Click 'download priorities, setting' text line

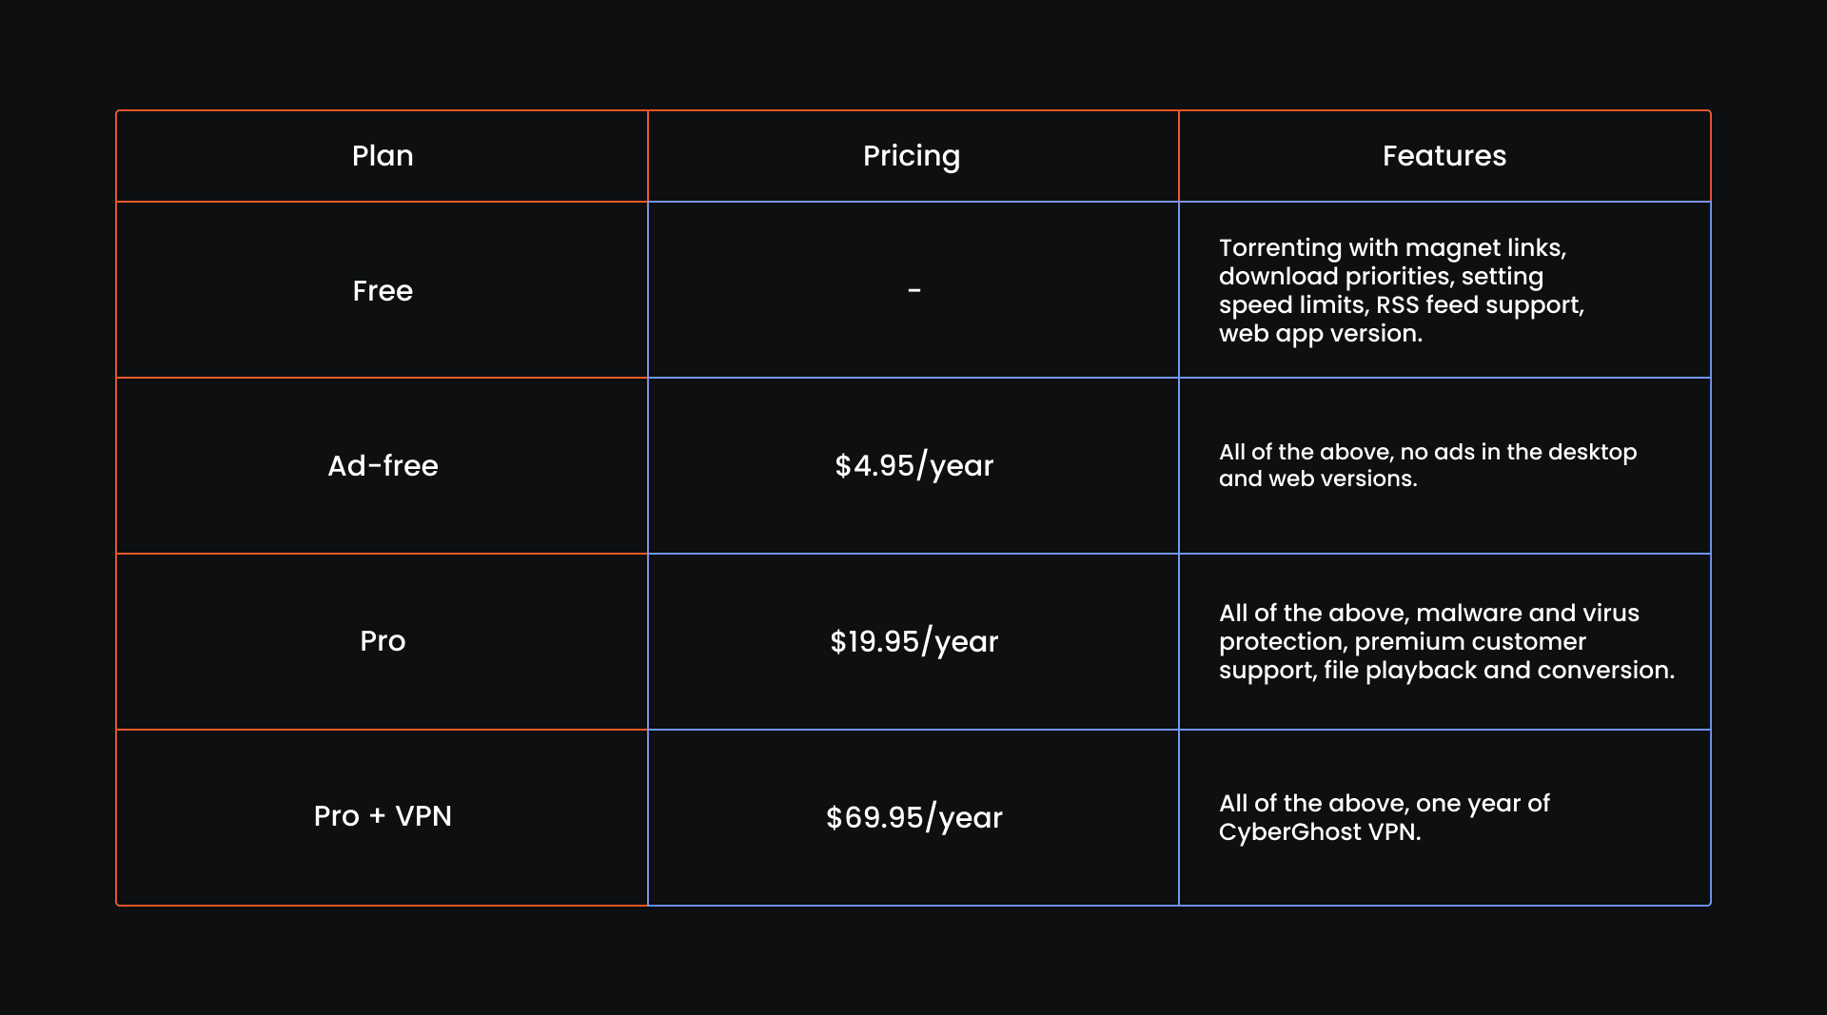(x=1382, y=277)
